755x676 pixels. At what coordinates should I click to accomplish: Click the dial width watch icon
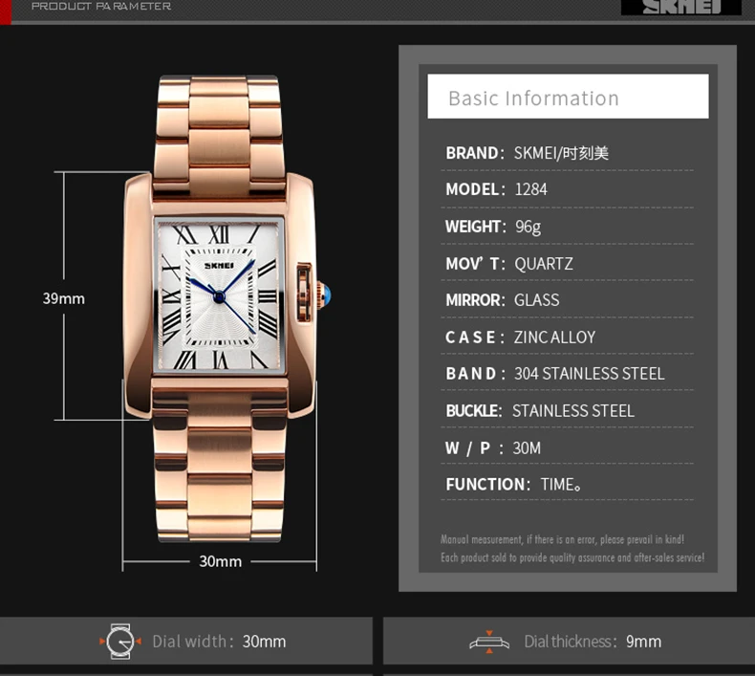click(x=119, y=642)
